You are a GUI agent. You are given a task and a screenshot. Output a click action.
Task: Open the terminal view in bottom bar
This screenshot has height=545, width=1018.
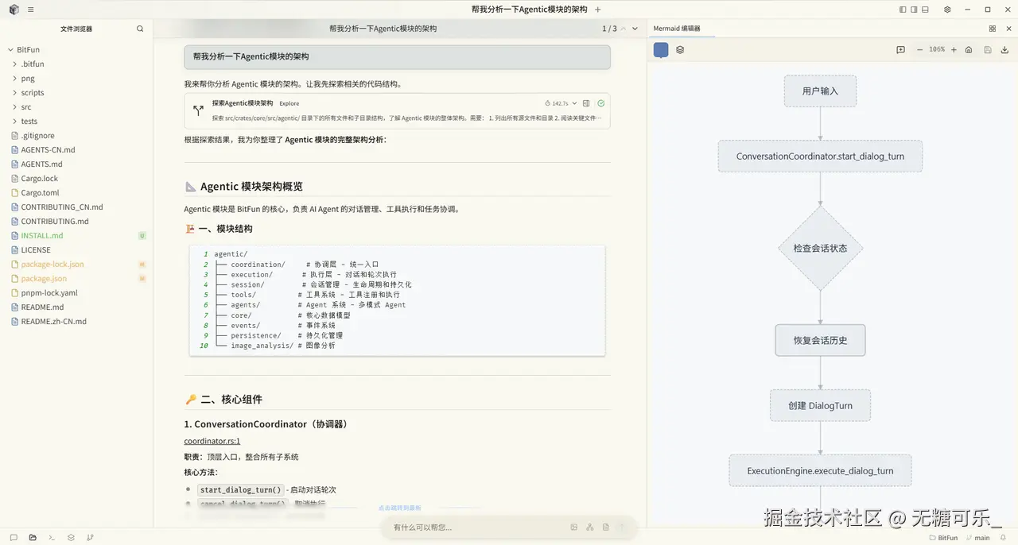[52, 538]
